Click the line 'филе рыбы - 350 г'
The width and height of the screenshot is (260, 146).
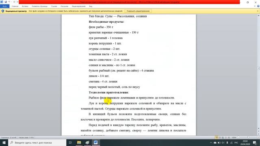click(x=101, y=27)
